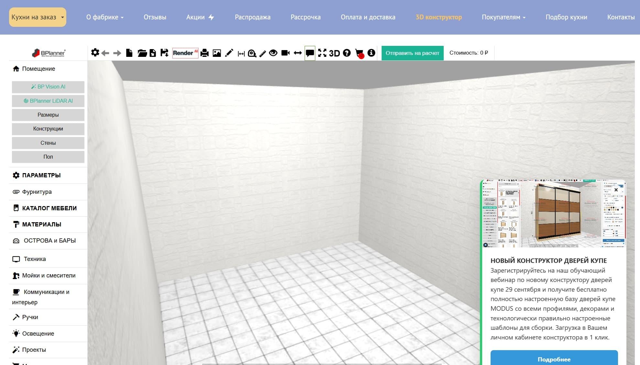Expand ПАРАМЕТРЫ sidebar section
640x365 pixels.
click(x=48, y=175)
